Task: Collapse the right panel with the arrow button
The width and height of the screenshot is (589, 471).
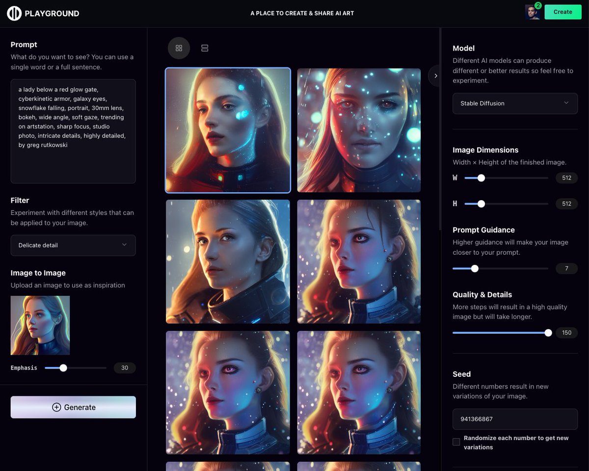Action: pos(435,76)
